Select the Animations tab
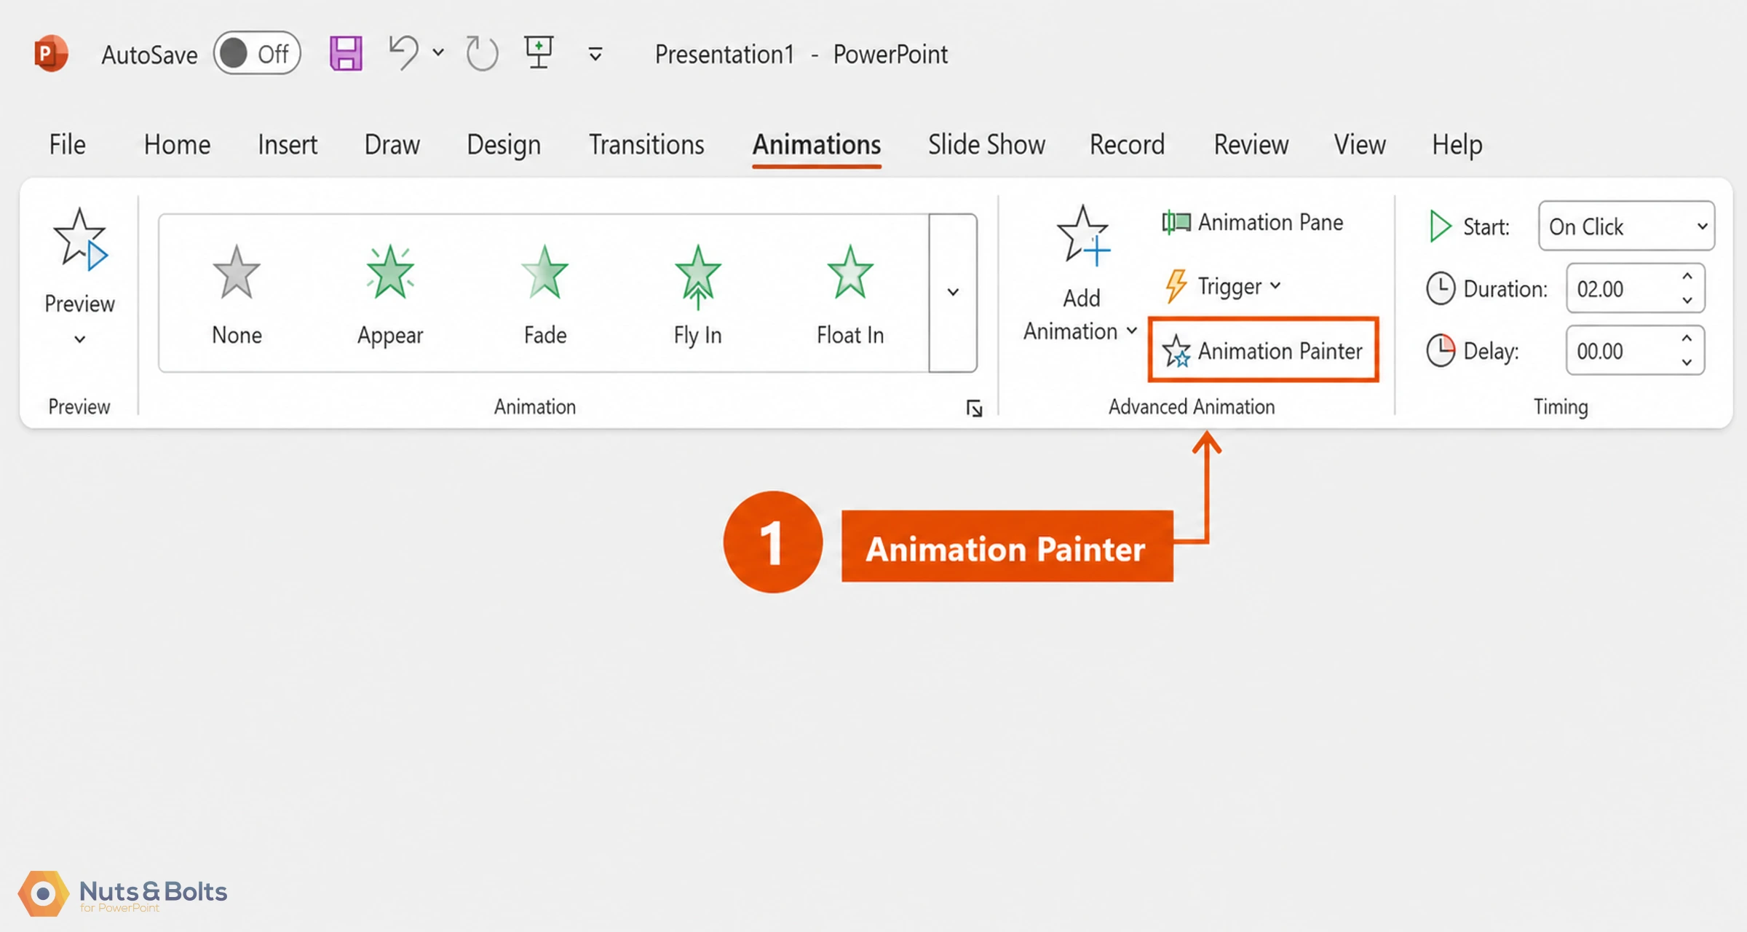Viewport: 1747px width, 932px height. [x=817, y=144]
